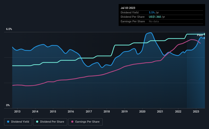The height and width of the screenshot is (129, 209).
Task: Click the 0% y-axis label
Action: coord(8,105)
